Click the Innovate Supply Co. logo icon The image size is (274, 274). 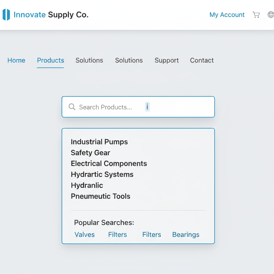click(x=6, y=15)
